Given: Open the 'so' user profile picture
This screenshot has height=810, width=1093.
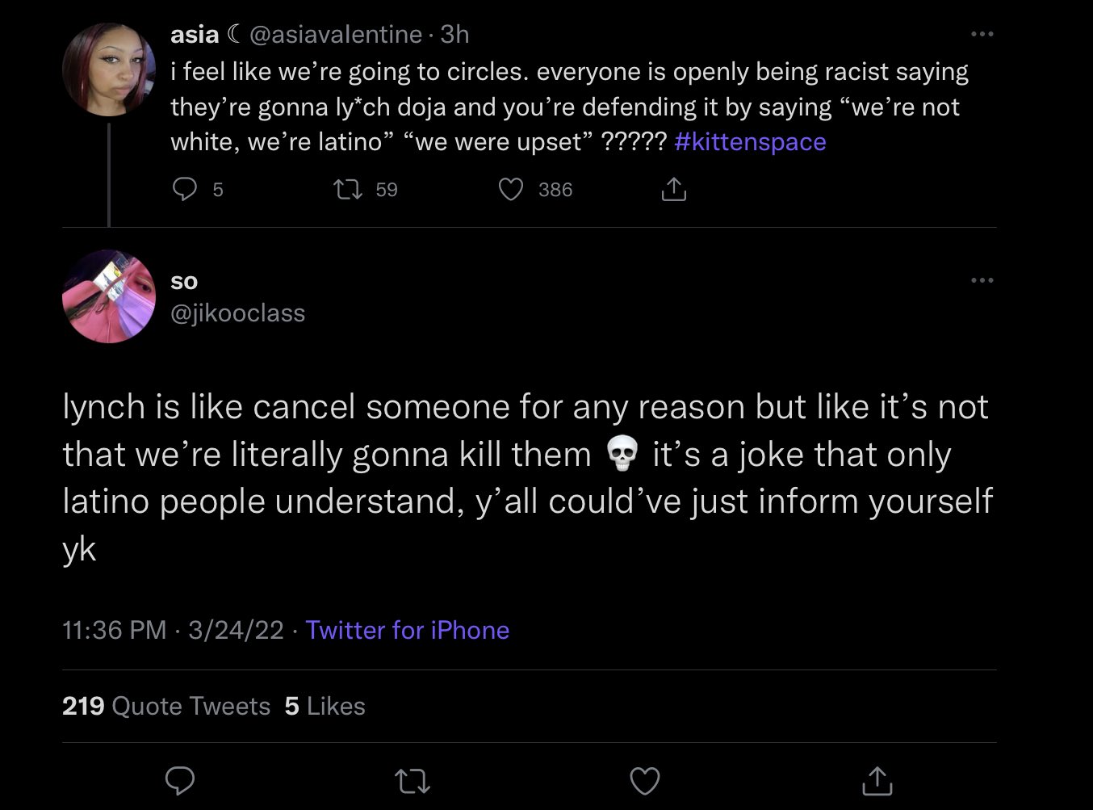Looking at the screenshot, I should pyautogui.click(x=108, y=296).
